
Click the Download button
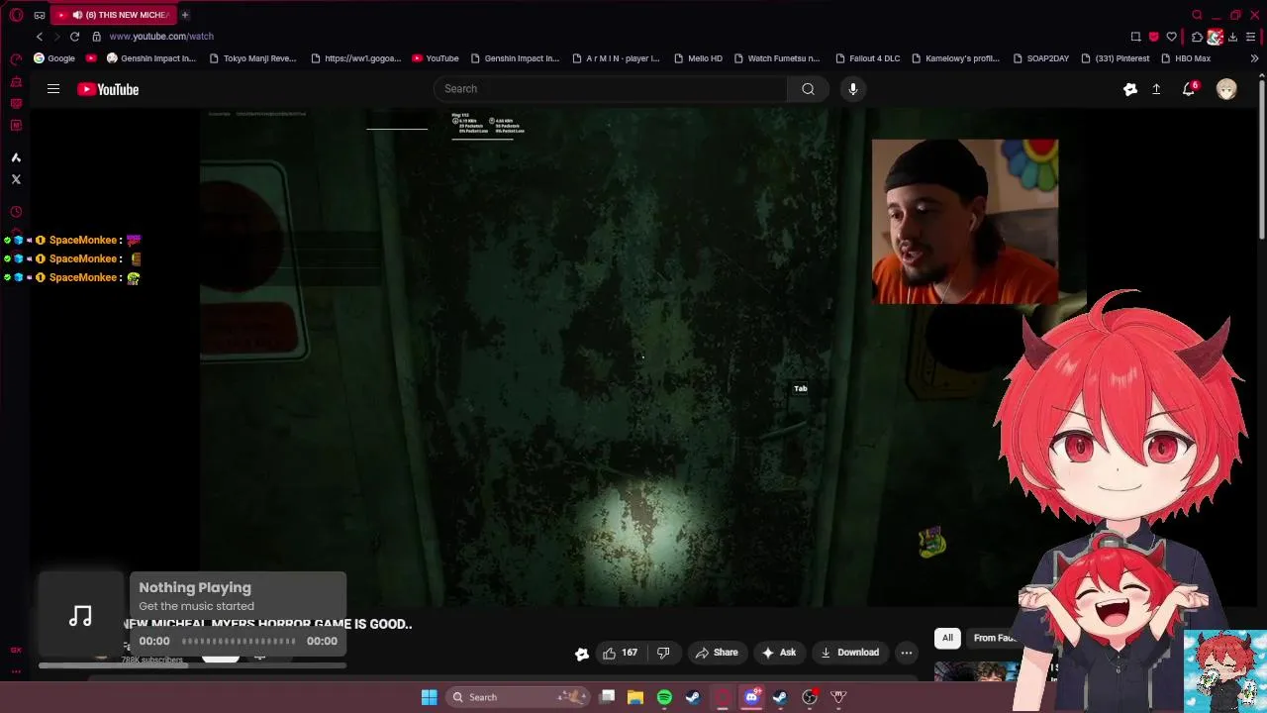pyautogui.click(x=849, y=653)
